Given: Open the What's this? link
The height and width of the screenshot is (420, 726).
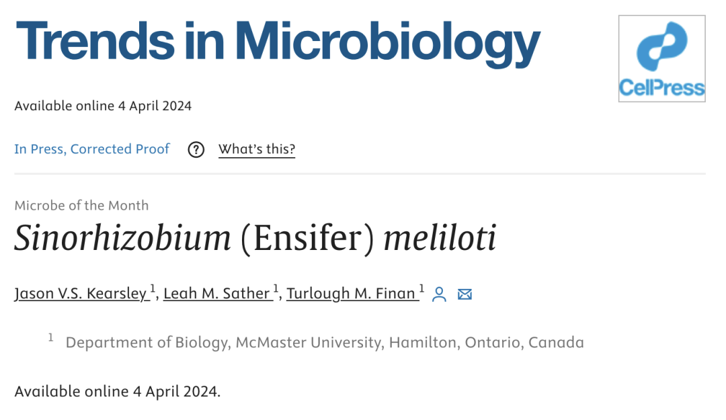Looking at the screenshot, I should (x=257, y=149).
